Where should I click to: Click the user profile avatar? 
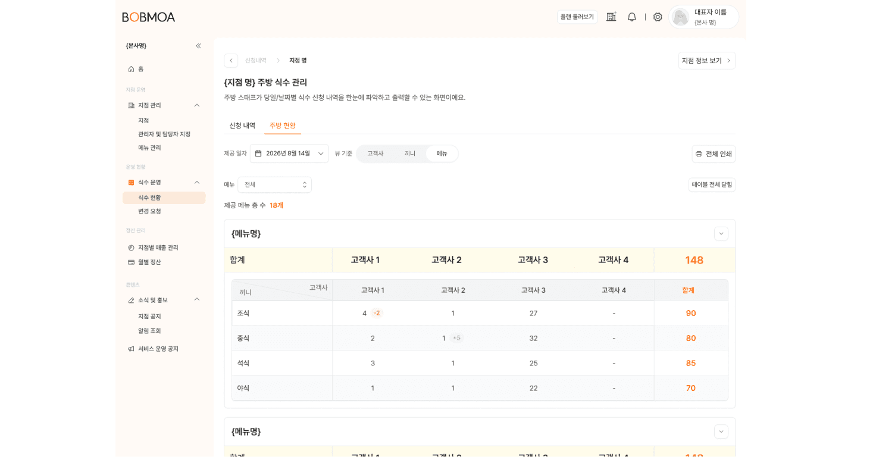[x=680, y=17]
